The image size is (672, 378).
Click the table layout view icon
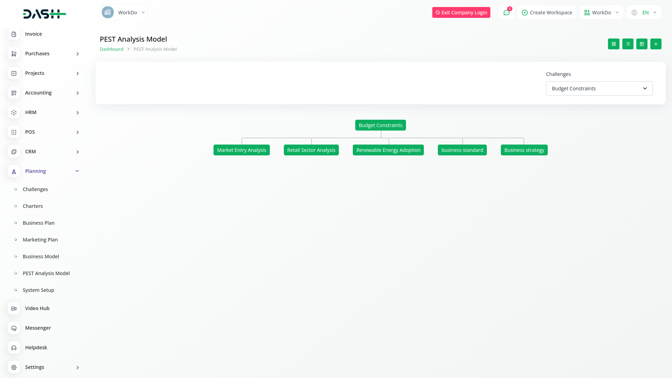642,44
